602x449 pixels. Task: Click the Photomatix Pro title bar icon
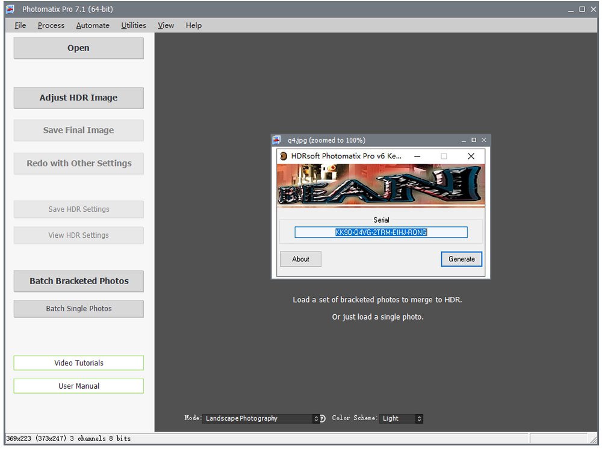pos(10,9)
